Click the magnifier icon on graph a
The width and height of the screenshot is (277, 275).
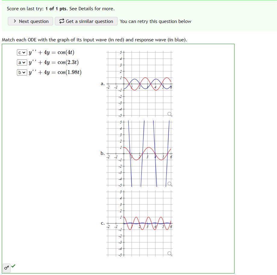coord(170,114)
